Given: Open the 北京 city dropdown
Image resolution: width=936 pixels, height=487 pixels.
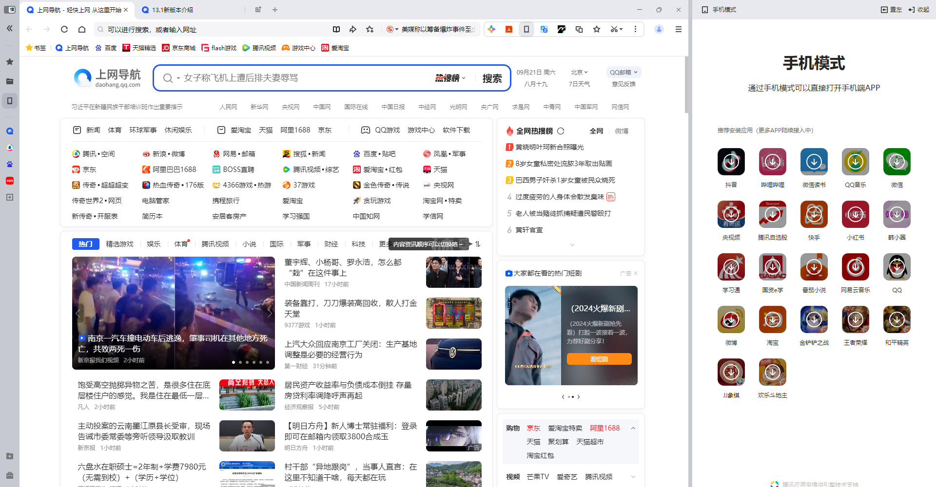Looking at the screenshot, I should tap(580, 72).
